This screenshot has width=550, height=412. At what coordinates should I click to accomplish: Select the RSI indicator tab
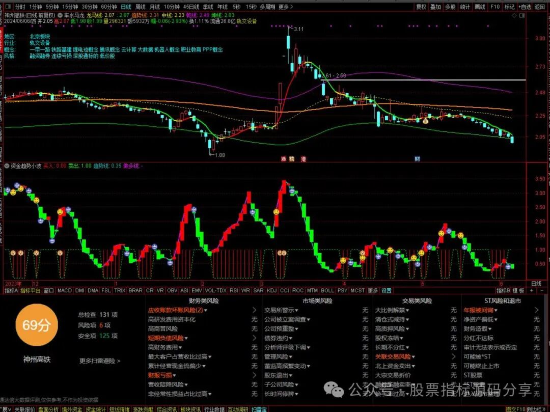coord(234,290)
